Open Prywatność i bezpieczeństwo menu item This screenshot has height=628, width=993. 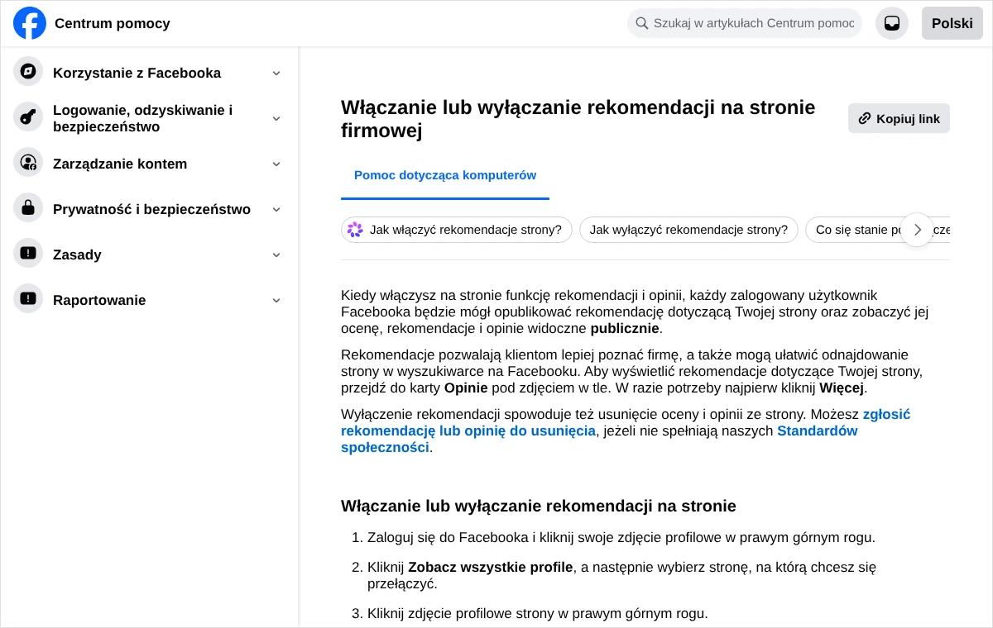coord(150,209)
